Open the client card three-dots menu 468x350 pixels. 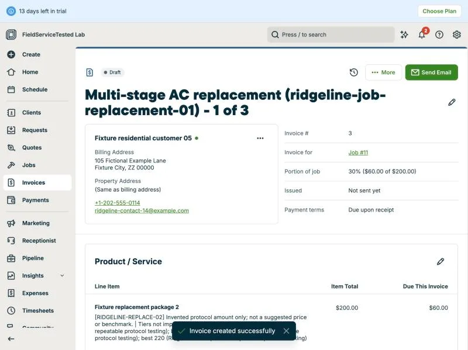click(260, 138)
